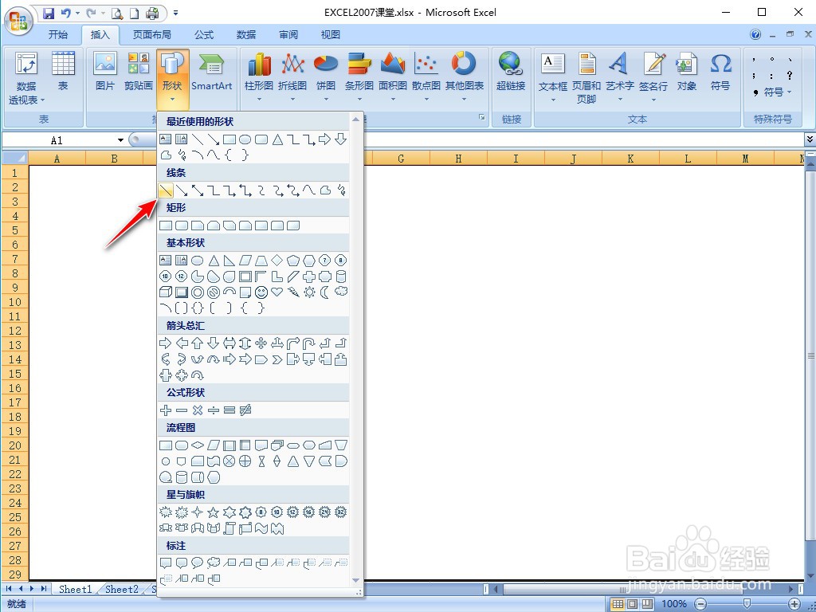Go to the 公式 ribbon tab
Viewport: 816px width, 612px height.
click(x=204, y=35)
